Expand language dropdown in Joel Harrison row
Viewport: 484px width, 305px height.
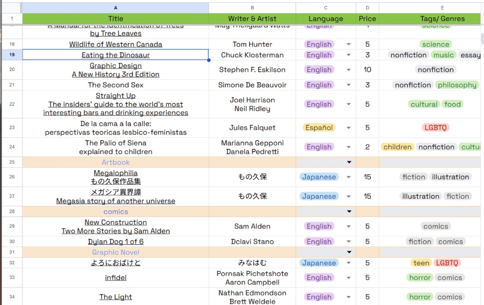pos(349,104)
